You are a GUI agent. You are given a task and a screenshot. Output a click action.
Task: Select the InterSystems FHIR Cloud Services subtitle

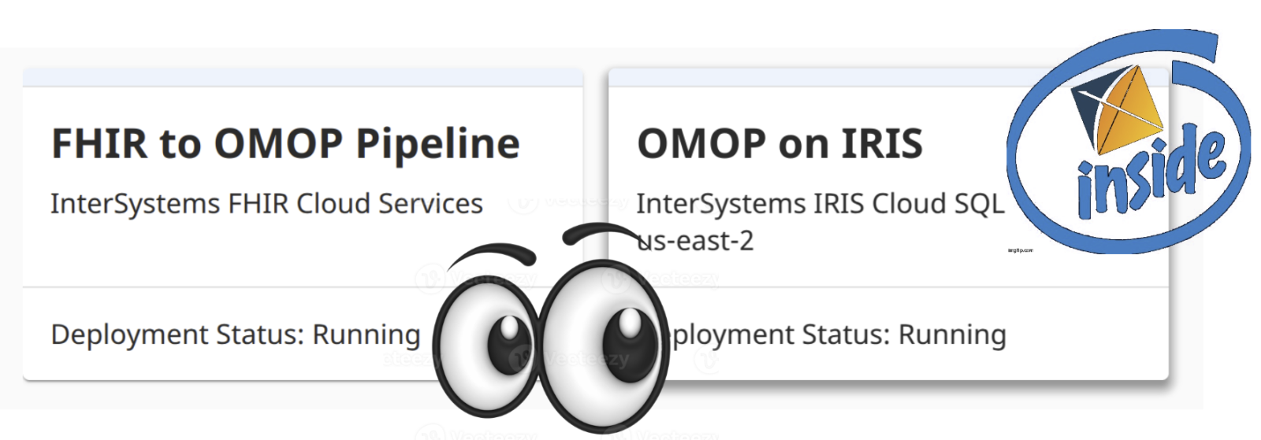pyautogui.click(x=266, y=204)
